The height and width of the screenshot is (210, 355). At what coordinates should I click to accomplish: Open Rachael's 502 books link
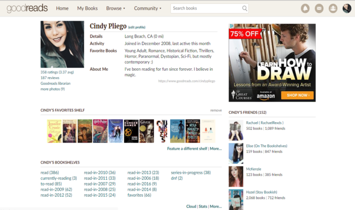tap(254, 128)
